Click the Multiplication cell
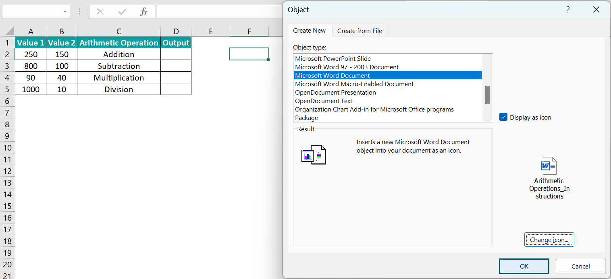Image resolution: width=611 pixels, height=279 pixels. [119, 78]
